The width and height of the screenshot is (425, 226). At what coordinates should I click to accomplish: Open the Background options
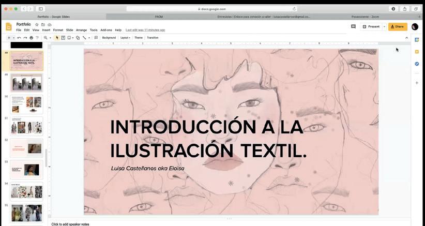click(x=109, y=38)
